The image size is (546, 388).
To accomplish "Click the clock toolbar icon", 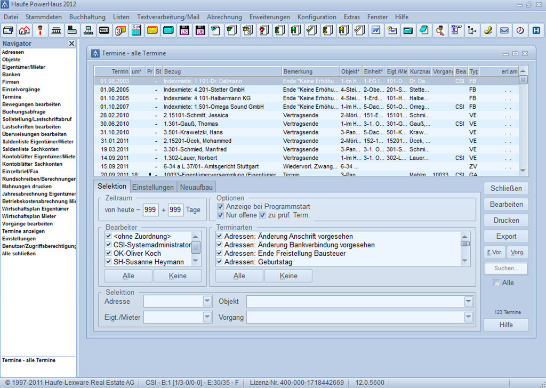I will [x=520, y=30].
